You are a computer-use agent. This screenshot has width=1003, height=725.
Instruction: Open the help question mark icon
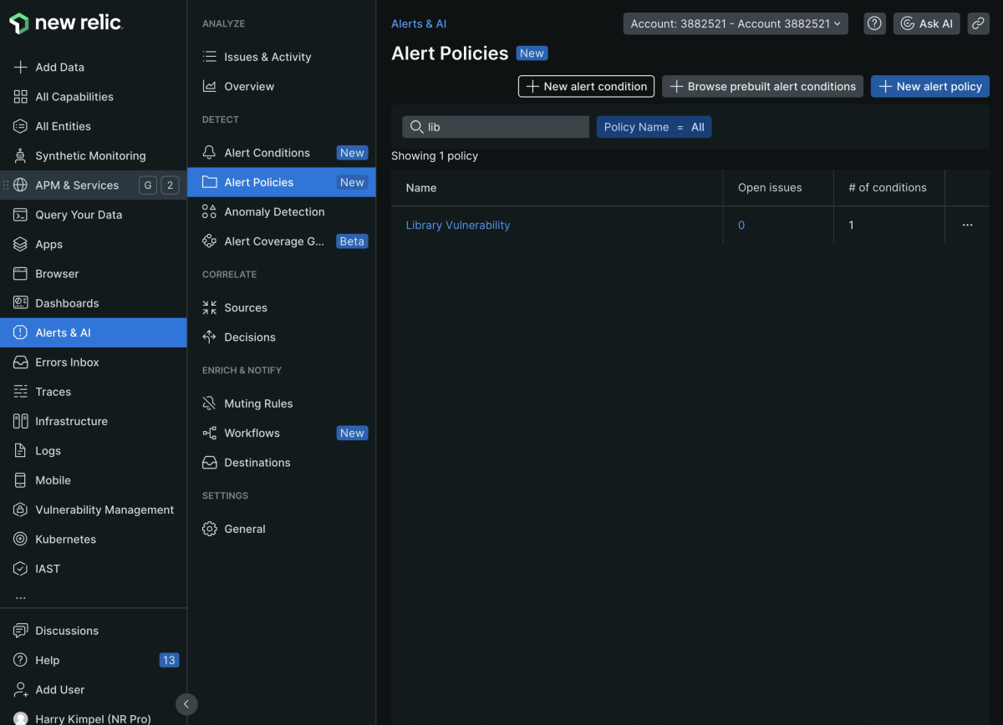874,23
